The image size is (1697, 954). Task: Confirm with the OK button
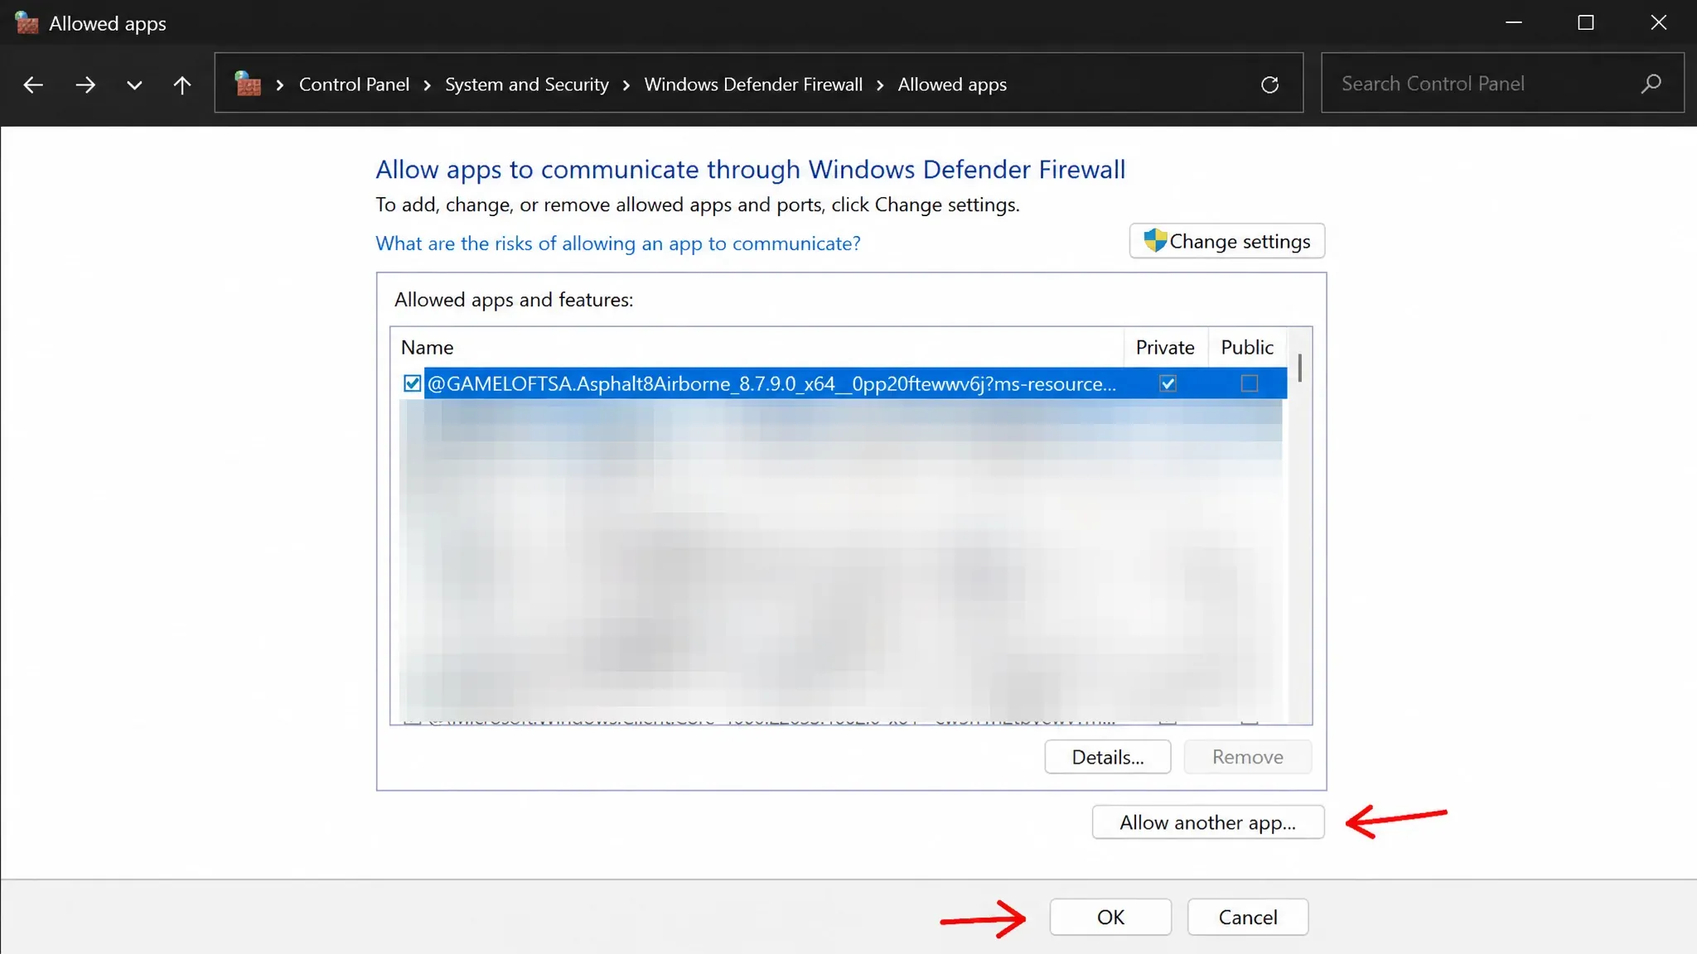pyautogui.click(x=1110, y=917)
